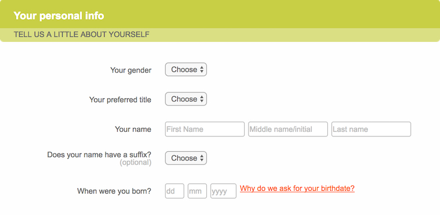Screen dimensions: 440x215
Task: Focus the First Name input field
Action: pos(205,129)
